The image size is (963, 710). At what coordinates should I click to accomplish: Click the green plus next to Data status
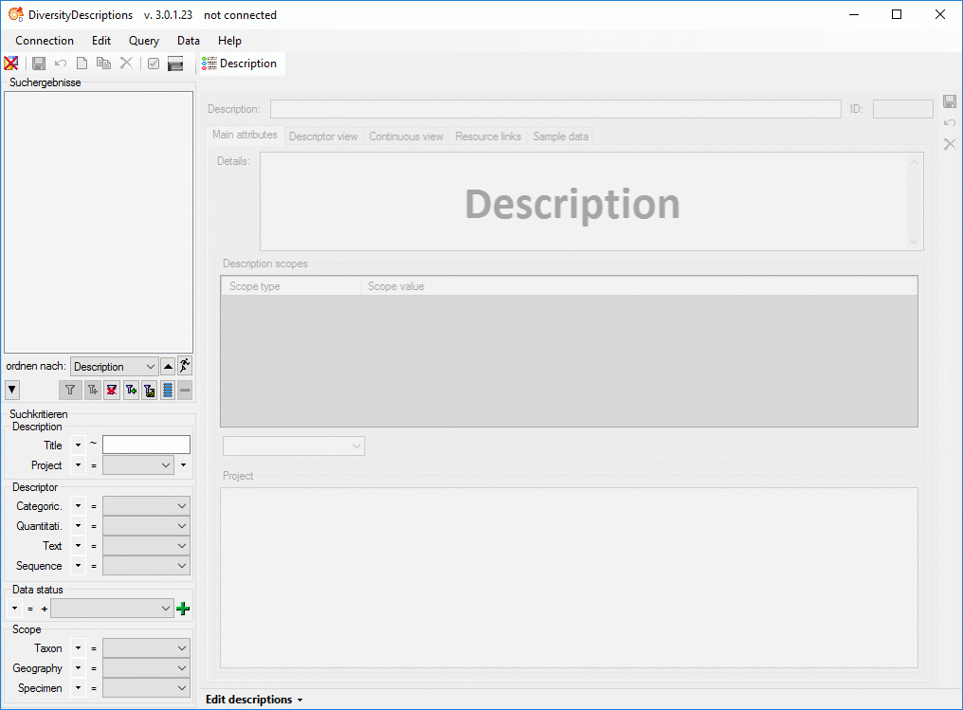(183, 609)
